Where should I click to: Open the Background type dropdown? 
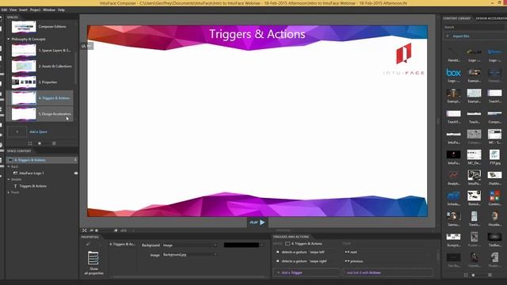point(190,245)
